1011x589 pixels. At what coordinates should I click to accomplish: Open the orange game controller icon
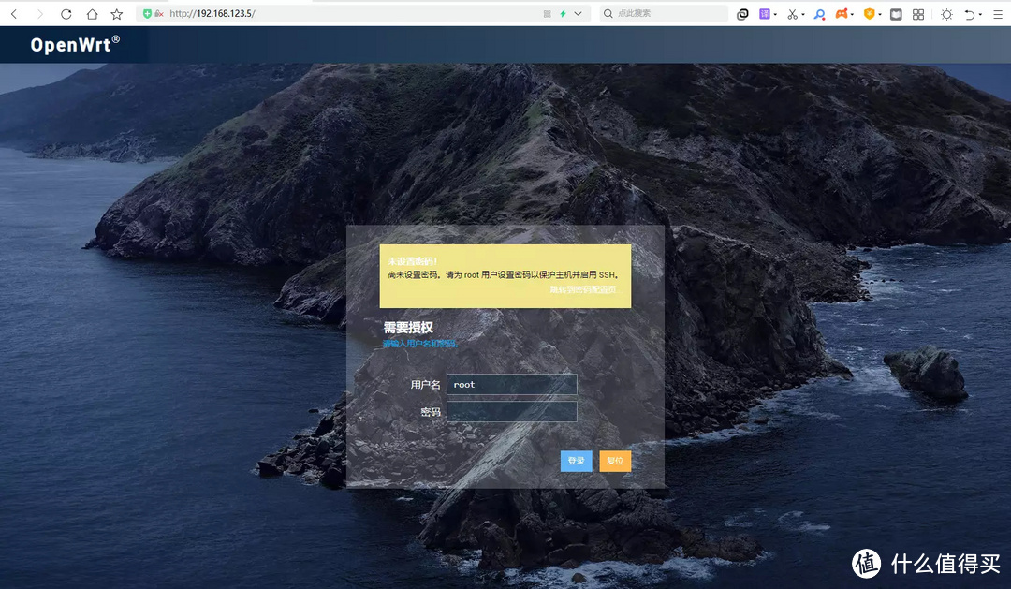click(x=842, y=13)
